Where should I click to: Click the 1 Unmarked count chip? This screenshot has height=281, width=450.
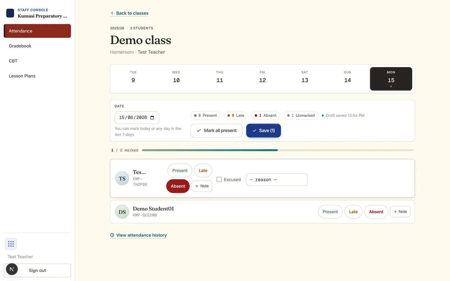pos(301,115)
